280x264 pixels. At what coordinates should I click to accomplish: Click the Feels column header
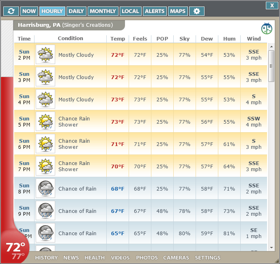(140, 39)
